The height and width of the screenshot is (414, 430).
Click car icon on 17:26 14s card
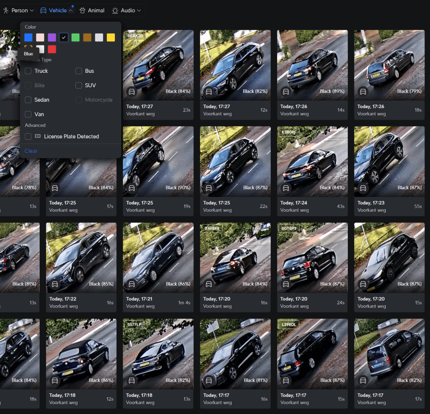tap(286, 92)
